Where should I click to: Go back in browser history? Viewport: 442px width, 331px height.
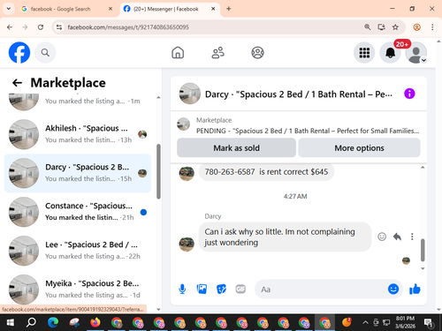(x=10, y=27)
